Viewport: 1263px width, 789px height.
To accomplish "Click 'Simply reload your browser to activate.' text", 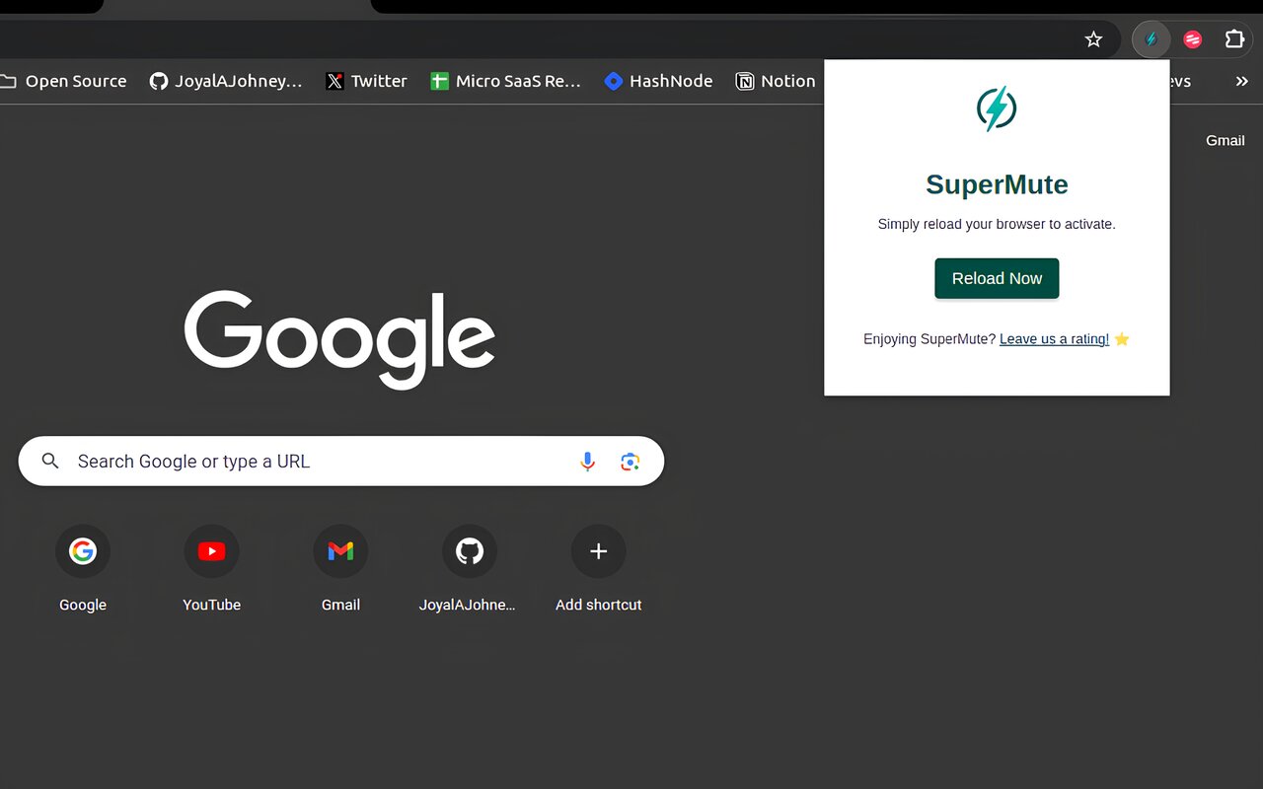I will (997, 224).
